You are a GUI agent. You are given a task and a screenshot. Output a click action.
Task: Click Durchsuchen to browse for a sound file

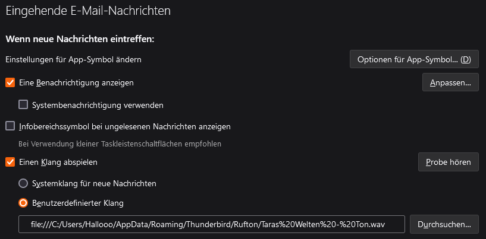point(444,224)
